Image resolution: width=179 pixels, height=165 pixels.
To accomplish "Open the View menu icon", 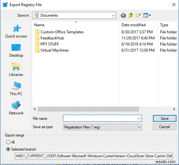I will click(146, 15).
